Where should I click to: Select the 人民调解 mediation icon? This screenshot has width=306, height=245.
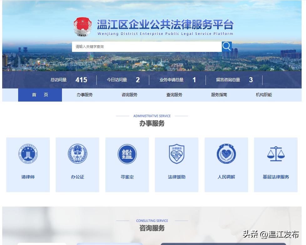point(226,154)
